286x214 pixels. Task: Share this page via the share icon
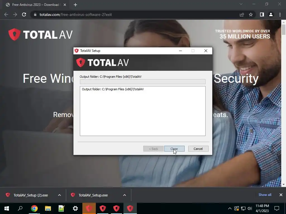[x=242, y=14]
